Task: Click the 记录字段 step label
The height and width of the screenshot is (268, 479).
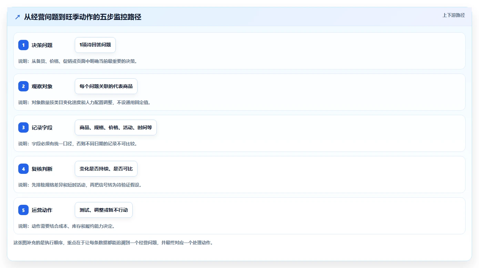Action: [x=42, y=127]
